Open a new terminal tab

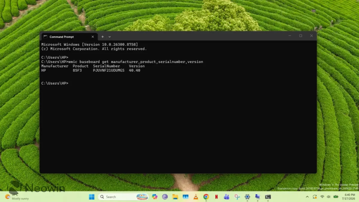click(103, 37)
